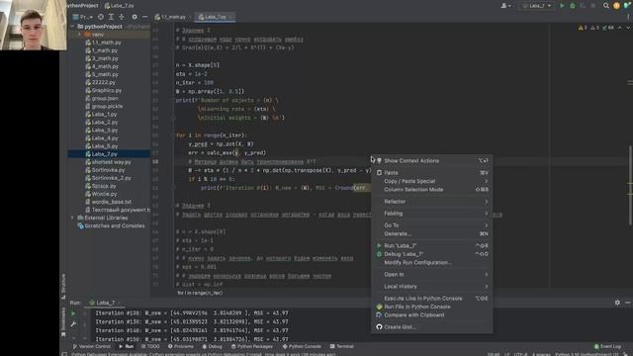
Task: Open the Copy / Paste Special submenu
Action: 431,181
